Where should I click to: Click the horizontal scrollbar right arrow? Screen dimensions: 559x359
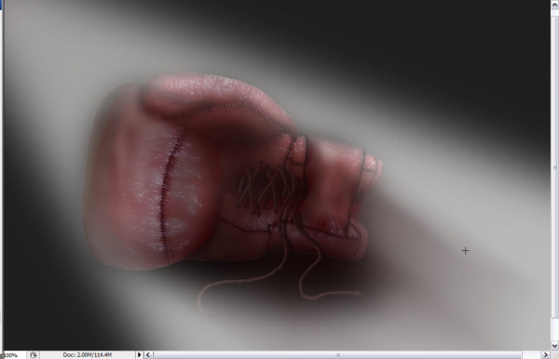[545, 354]
